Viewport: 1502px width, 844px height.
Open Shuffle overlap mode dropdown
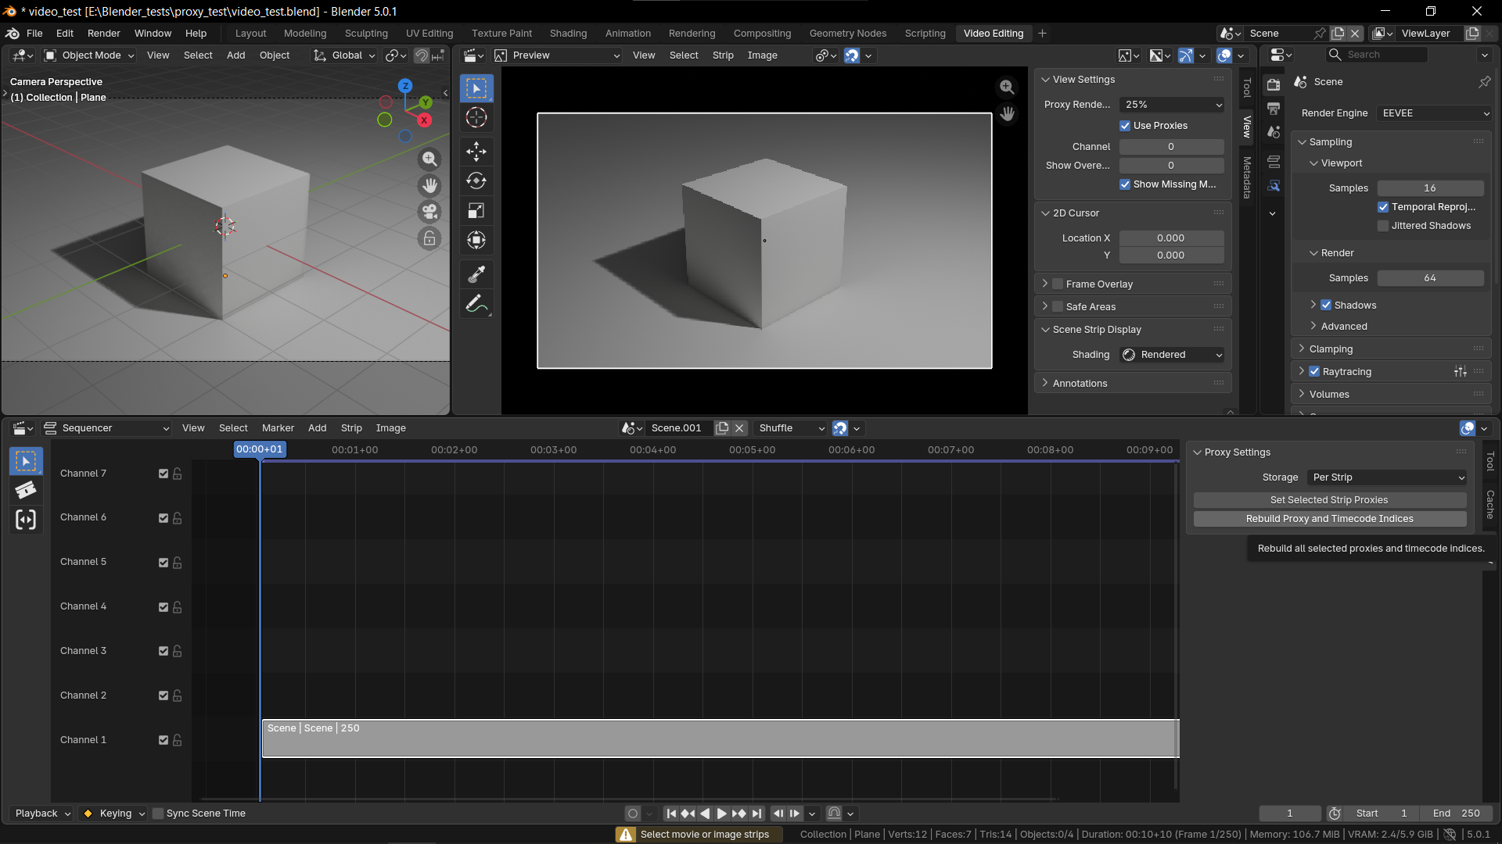point(791,428)
